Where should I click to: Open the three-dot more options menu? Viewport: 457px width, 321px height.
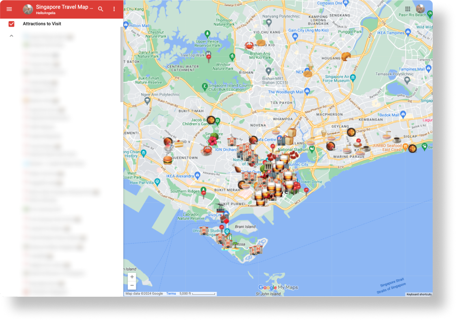click(x=114, y=9)
